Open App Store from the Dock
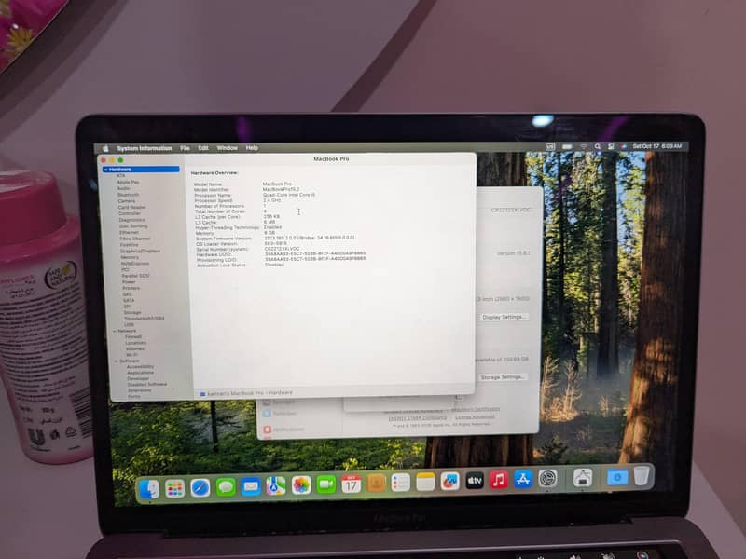746x559 pixels. pos(523,479)
